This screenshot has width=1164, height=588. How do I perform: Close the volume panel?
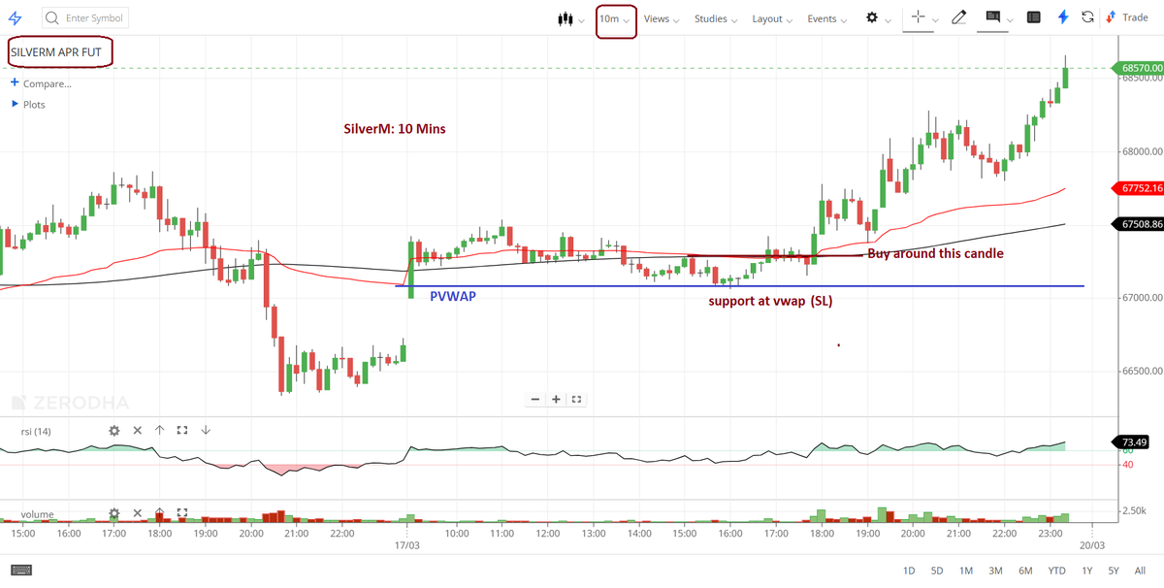point(137,513)
